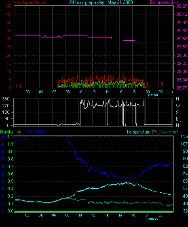This screenshot has width=188, height=227.
Task: Click temperature axis value 57
Action: pyautogui.click(x=186, y=188)
